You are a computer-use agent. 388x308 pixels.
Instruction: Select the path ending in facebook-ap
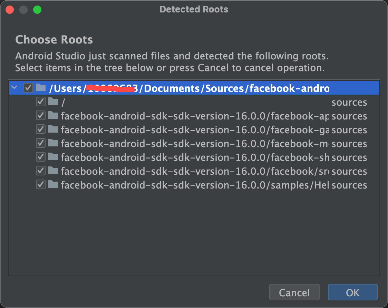pos(195,116)
